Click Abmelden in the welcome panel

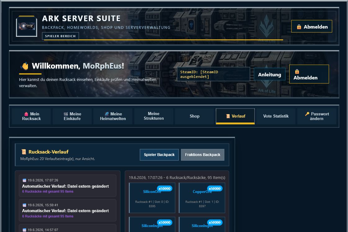pyautogui.click(x=309, y=74)
